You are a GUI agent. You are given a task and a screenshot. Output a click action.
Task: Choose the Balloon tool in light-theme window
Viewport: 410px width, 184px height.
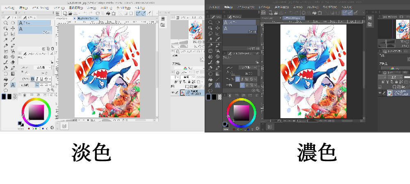pos(5,90)
